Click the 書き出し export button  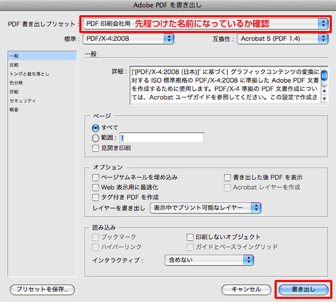click(x=303, y=289)
